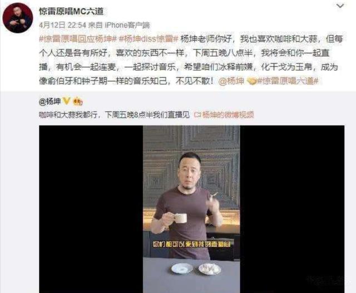Click MC六道 profile avatar picture
Image resolution: width=356 pixels, height=293 pixels.
coord(17,18)
